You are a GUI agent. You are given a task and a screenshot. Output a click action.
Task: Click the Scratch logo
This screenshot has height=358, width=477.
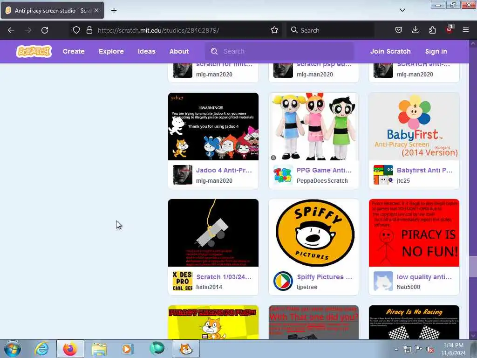tap(34, 51)
